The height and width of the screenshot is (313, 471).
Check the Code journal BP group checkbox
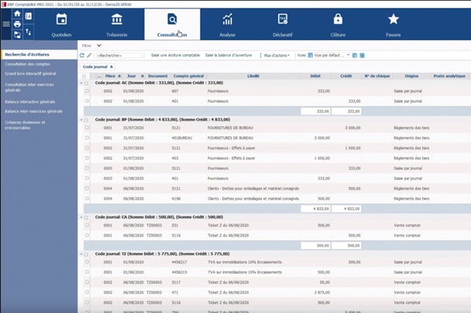(x=86, y=121)
